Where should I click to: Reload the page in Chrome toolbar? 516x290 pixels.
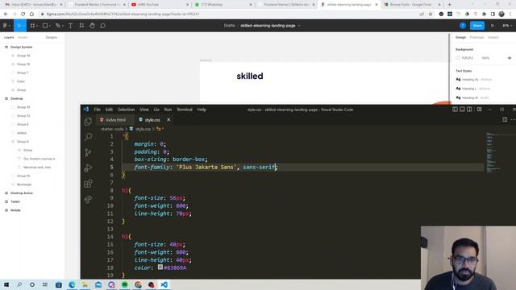[x=23, y=14]
